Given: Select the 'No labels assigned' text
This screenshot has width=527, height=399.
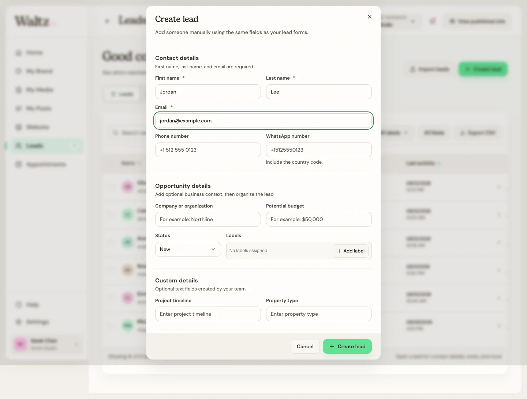Looking at the screenshot, I should coord(248,251).
